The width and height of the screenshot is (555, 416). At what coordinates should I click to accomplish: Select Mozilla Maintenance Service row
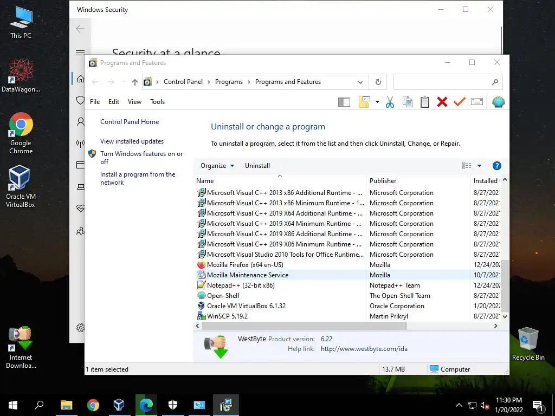[x=349, y=275]
